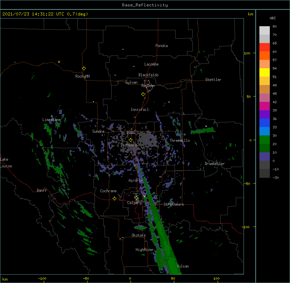The image size is (290, 283).
Task: Click the Drumheller label
Action: click(215, 164)
